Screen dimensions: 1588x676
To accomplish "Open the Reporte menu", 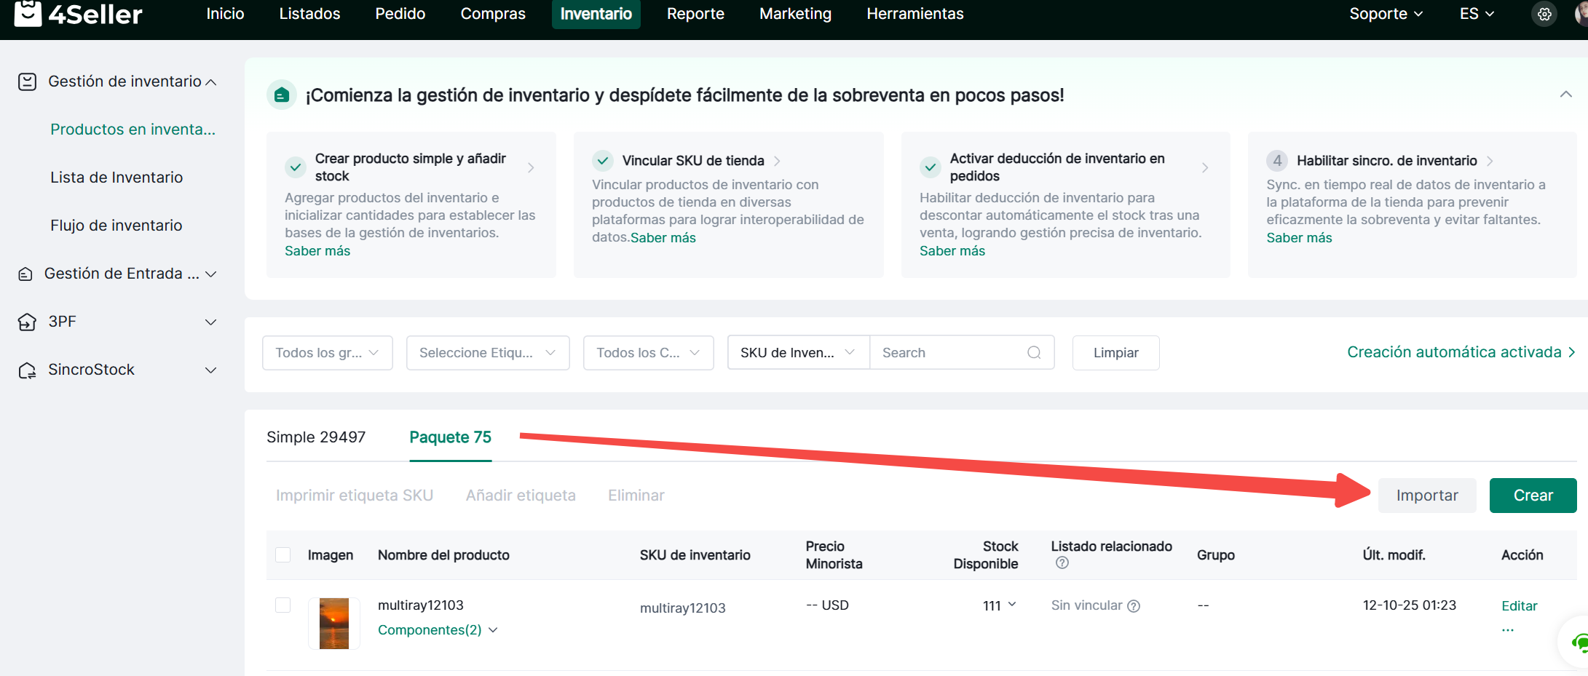I will pos(695,14).
